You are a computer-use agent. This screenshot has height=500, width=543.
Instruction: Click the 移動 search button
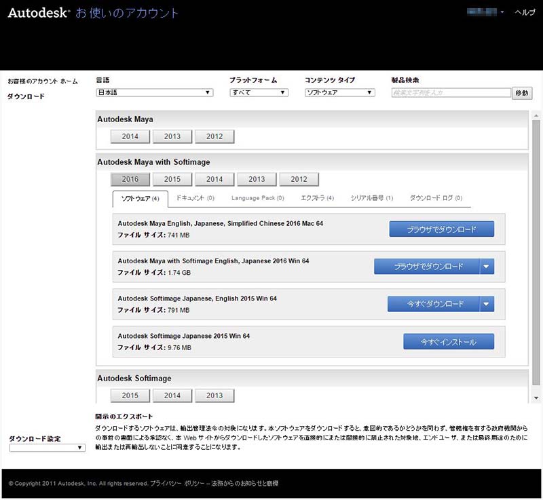[522, 93]
